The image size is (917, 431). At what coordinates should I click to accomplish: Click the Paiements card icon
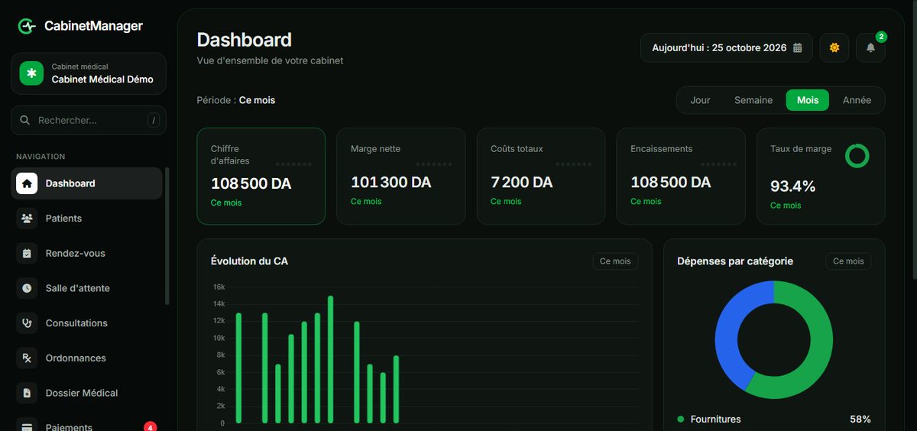[x=27, y=426]
